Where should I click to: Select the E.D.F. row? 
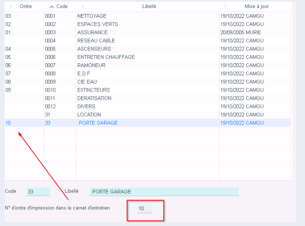pyautogui.click(x=84, y=74)
